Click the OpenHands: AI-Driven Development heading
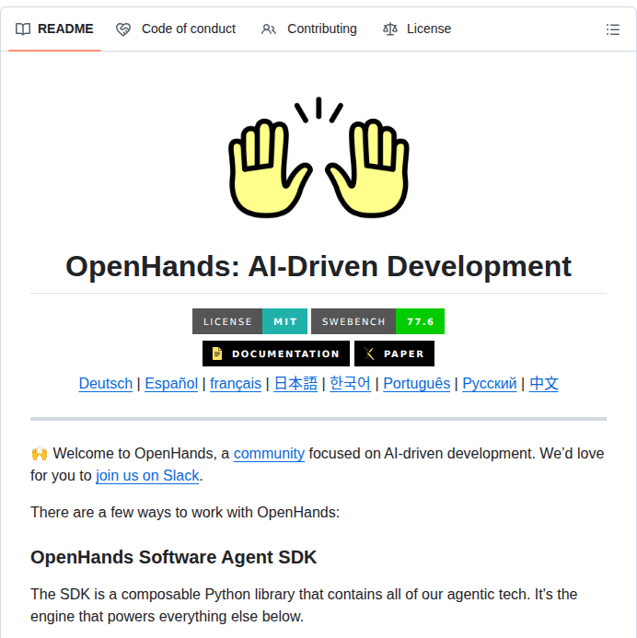Viewport: 637px width, 638px height. [318, 266]
